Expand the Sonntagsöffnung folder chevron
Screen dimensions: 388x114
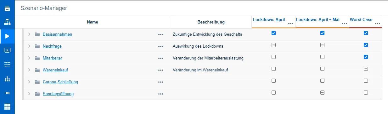(29, 94)
